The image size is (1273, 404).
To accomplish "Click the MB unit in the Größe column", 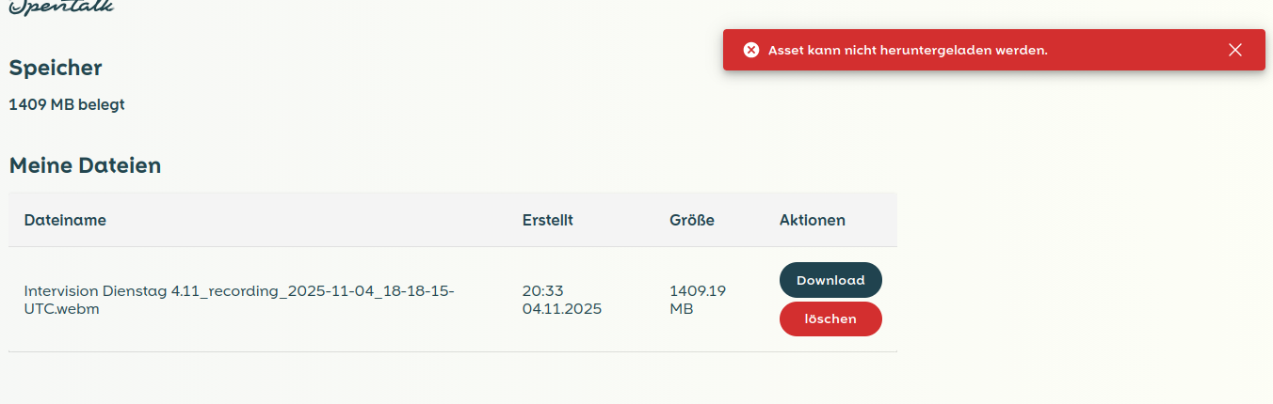I will pos(681,309).
